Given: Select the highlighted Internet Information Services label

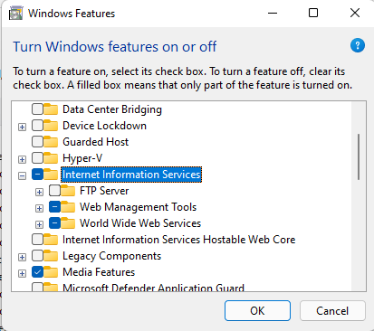Looking at the screenshot, I should pos(131,175).
